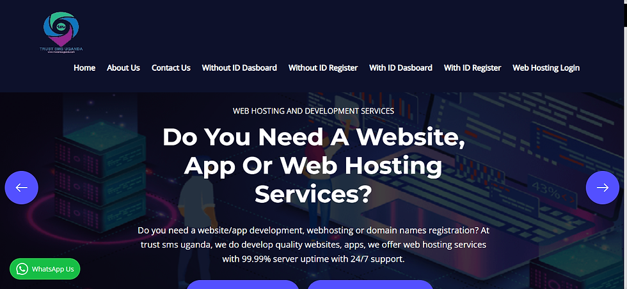The height and width of the screenshot is (289, 627).
Task: Select Without ID Register menu item
Action: click(x=323, y=68)
